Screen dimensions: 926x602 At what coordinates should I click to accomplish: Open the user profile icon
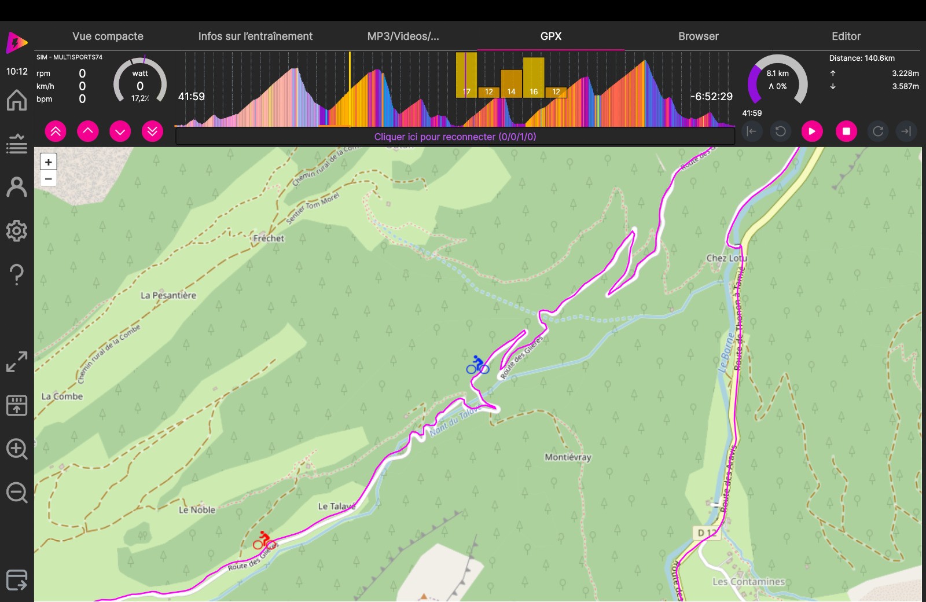(17, 188)
